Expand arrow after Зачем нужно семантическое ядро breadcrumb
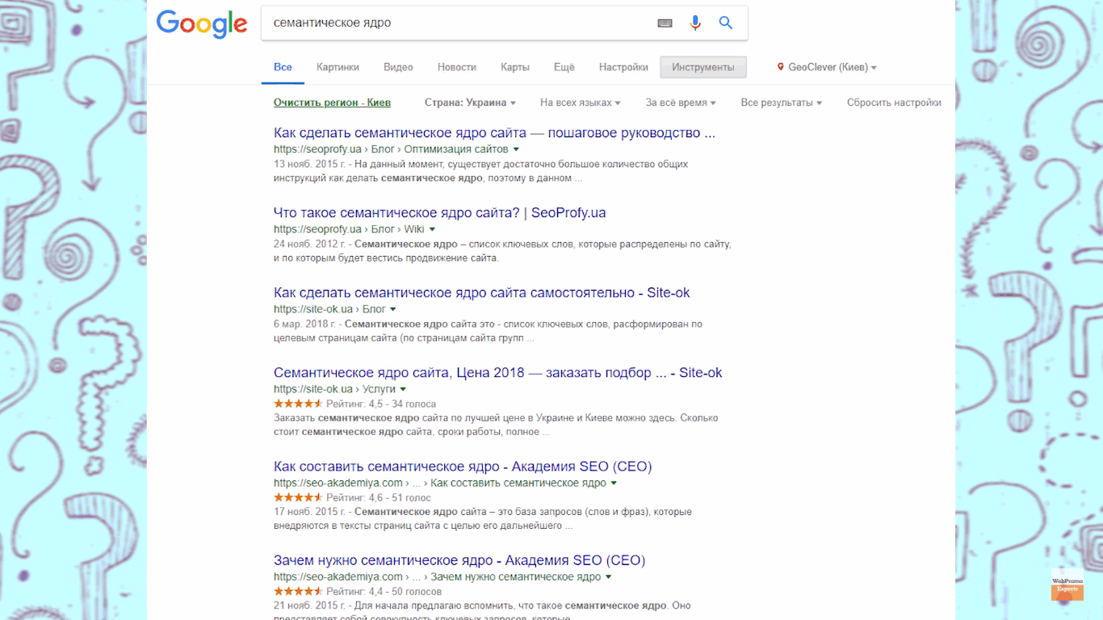 coord(608,576)
